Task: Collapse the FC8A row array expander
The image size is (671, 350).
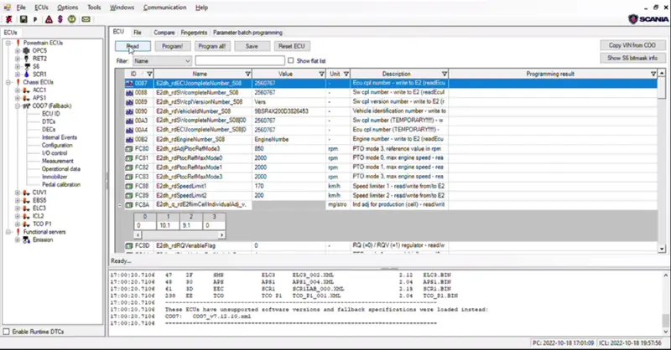Action: click(120, 205)
